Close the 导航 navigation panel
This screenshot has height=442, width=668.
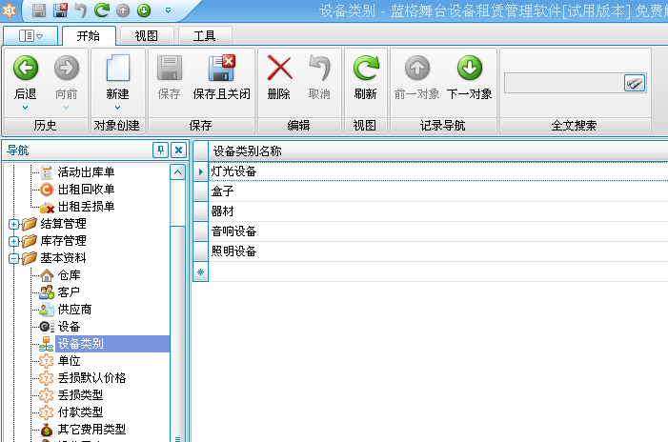pos(178,150)
